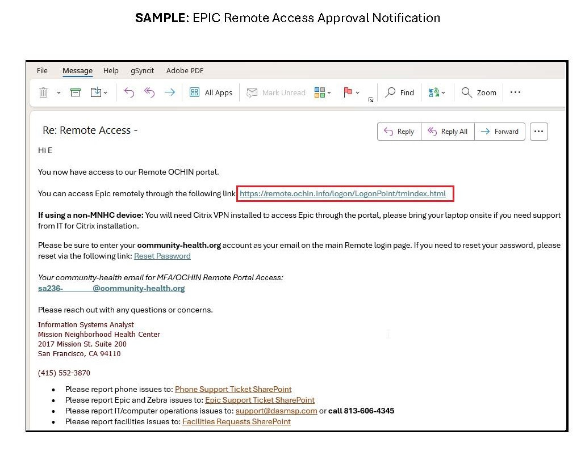This screenshot has height=456, width=585.
Task: Switch to the gSyncit tab
Action: pos(142,71)
